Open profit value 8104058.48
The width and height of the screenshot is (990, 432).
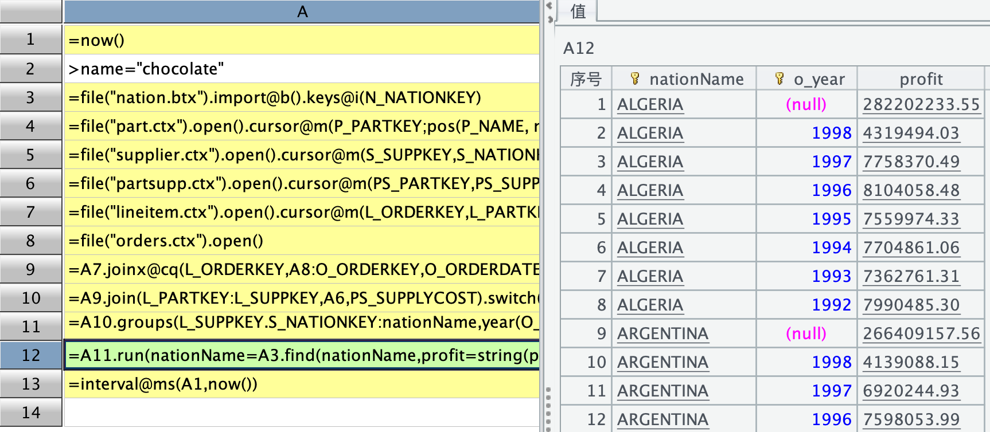coord(911,190)
